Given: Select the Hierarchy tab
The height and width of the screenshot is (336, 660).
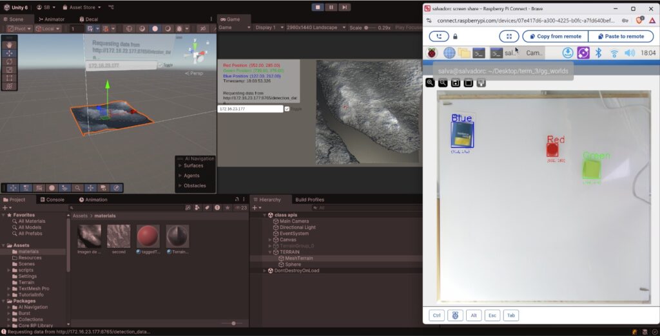Looking at the screenshot, I should 270,200.
